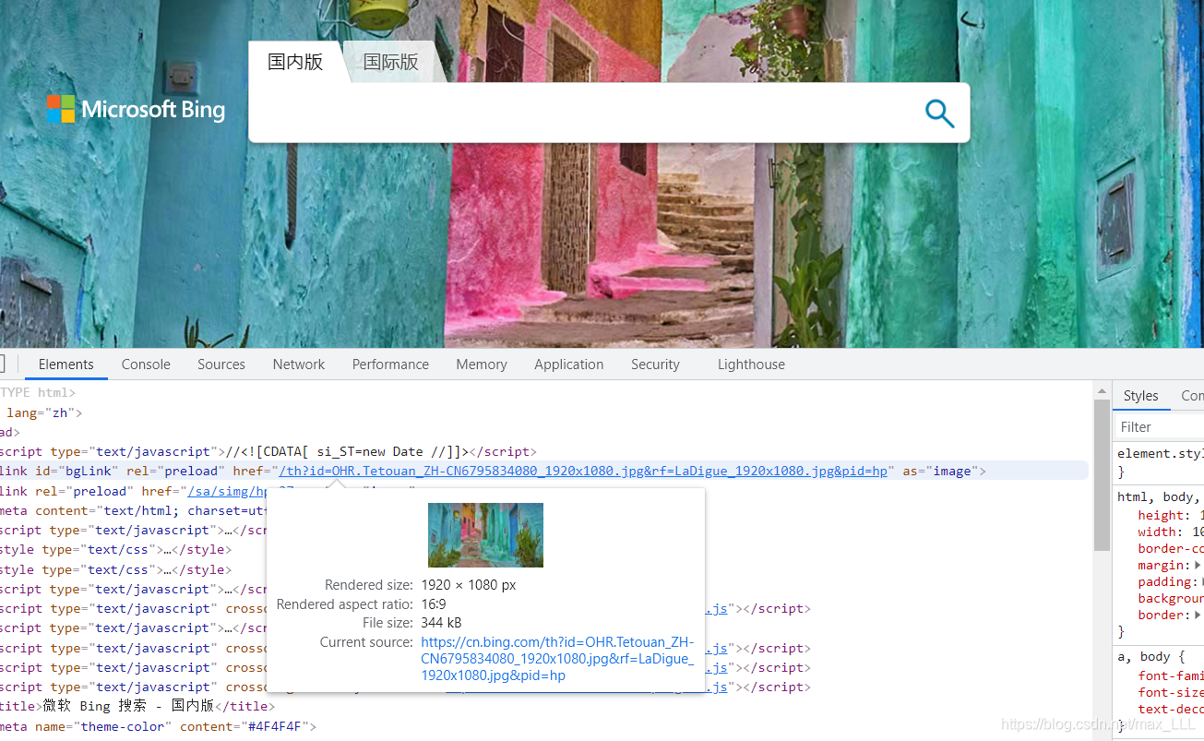Open the Memory tab
Screen dimensions: 1204x741
(x=482, y=365)
